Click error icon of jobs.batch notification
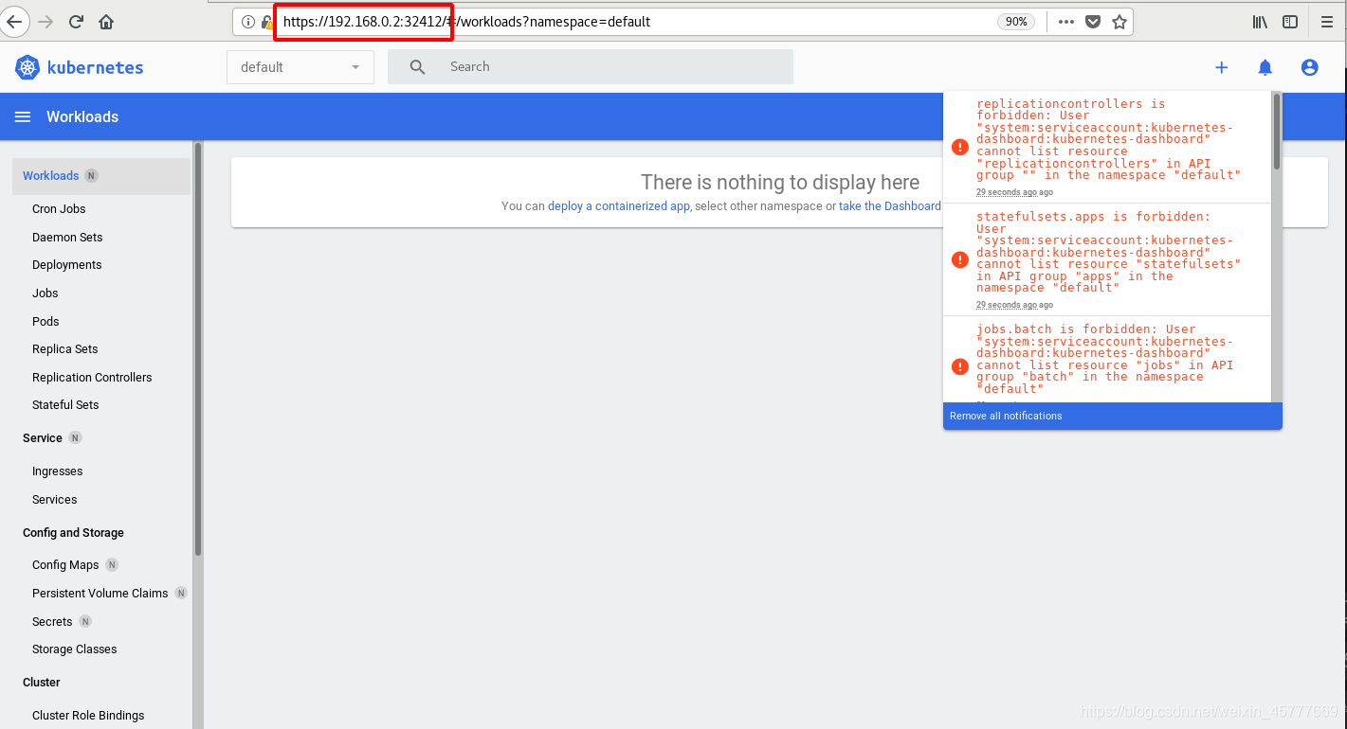 (x=959, y=366)
